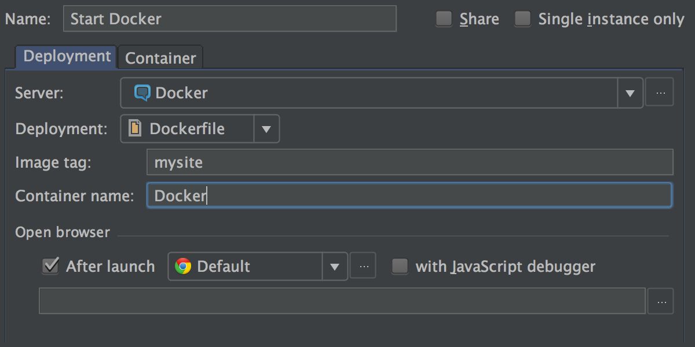Select the Docker server combo box
This screenshot has width=695, height=347.
tap(382, 93)
